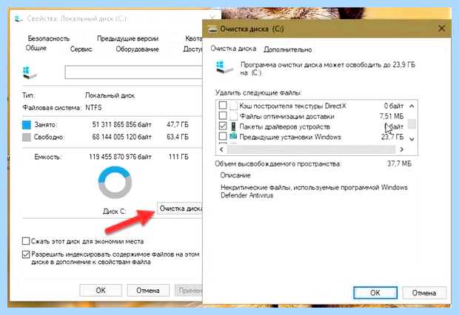Viewport: 459px width, 315px height.
Task: Click the '111 ГБ' capacity value
Action: (x=178, y=157)
